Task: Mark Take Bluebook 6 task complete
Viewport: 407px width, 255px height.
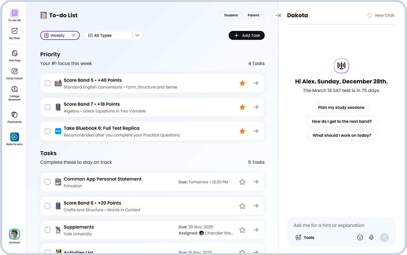Action: [48, 131]
